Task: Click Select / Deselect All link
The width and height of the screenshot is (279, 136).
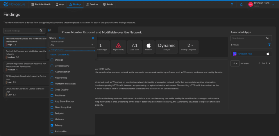Action: click(60, 54)
